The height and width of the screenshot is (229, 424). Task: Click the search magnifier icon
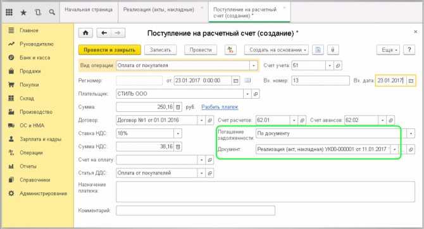pyautogui.click(x=52, y=12)
